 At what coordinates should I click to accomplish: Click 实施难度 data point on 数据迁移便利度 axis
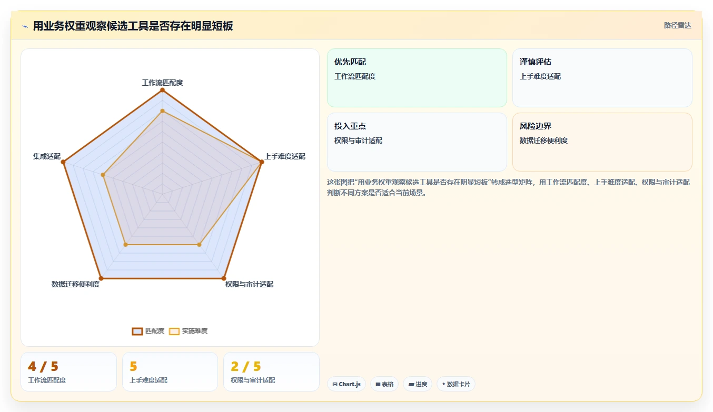(x=125, y=245)
